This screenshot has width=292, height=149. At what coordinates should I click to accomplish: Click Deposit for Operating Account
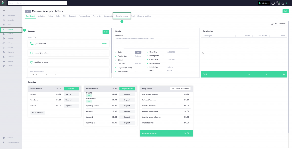coord(127,106)
